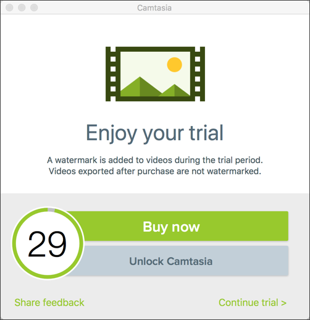This screenshot has width=310, height=320.
Task: Click the right film perforation strip
Action: click(x=199, y=74)
